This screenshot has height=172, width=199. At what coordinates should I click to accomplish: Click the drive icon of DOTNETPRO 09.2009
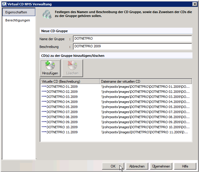click(44, 122)
